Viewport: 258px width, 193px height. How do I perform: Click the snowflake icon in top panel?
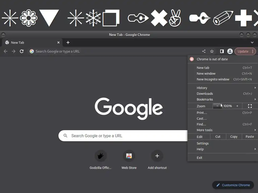point(93,18)
